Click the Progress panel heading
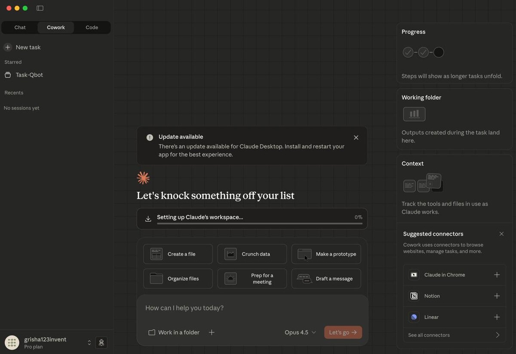The width and height of the screenshot is (516, 354). (413, 32)
